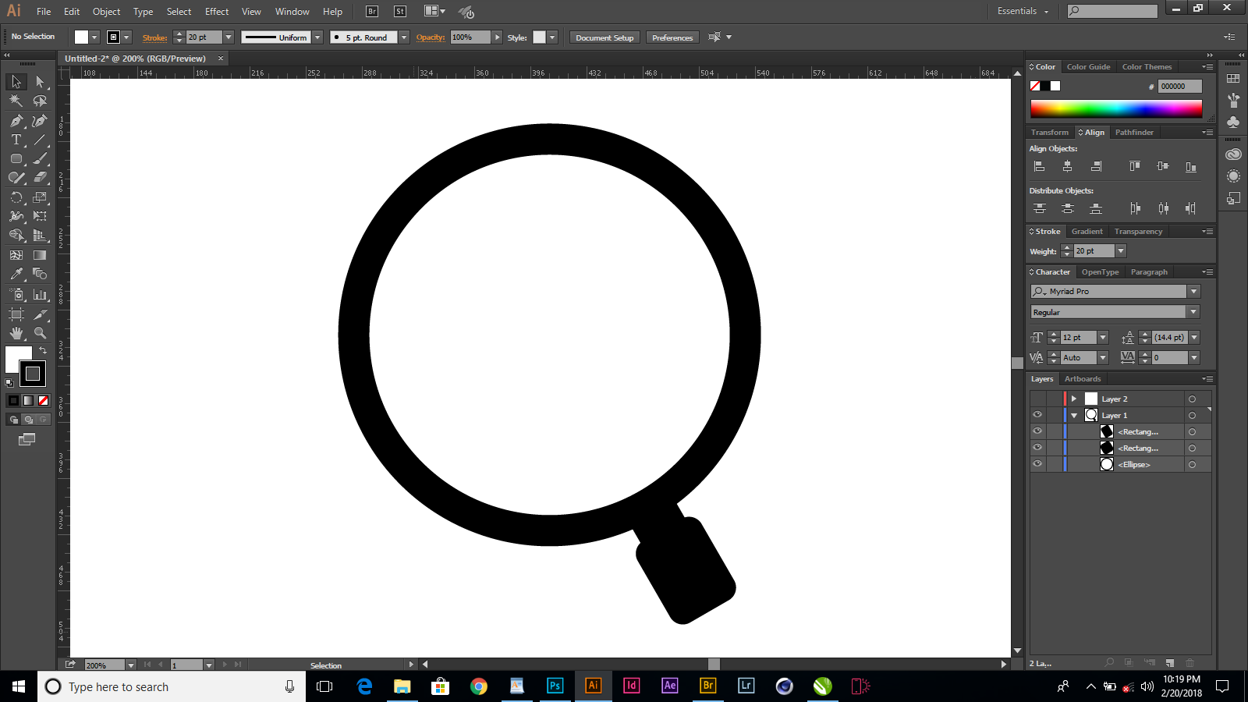
Task: Select the Pen tool
Action: pyautogui.click(x=16, y=121)
